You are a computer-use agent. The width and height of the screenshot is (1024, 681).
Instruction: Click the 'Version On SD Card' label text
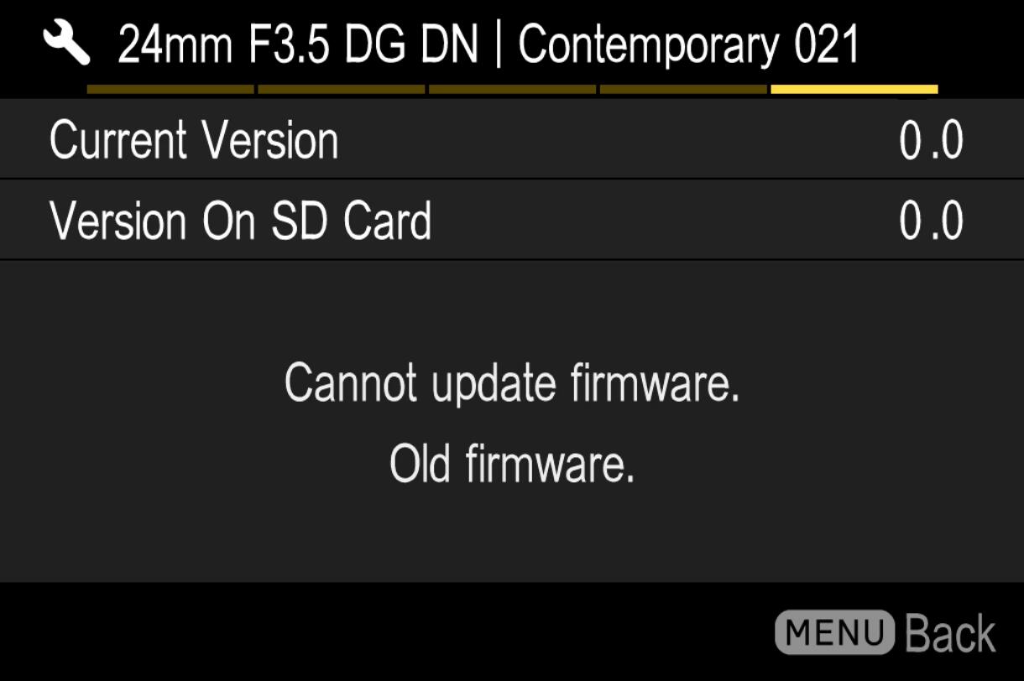tap(240, 221)
